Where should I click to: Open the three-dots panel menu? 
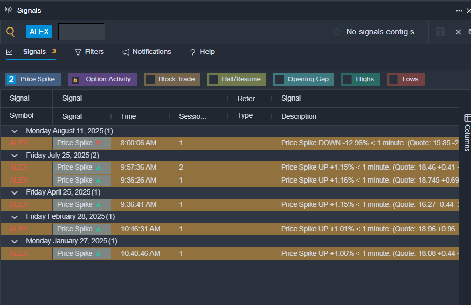(x=459, y=10)
